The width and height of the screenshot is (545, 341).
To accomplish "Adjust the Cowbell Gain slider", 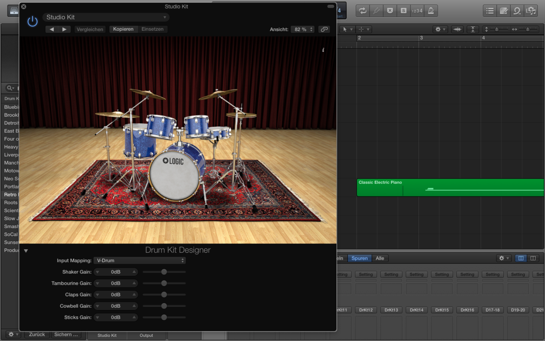I will coord(164,306).
